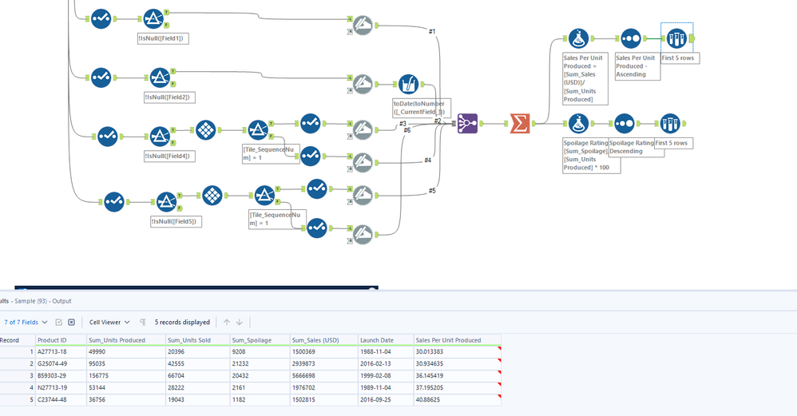
Task: Click the Sum_Units Produced column header
Action: [126, 340]
